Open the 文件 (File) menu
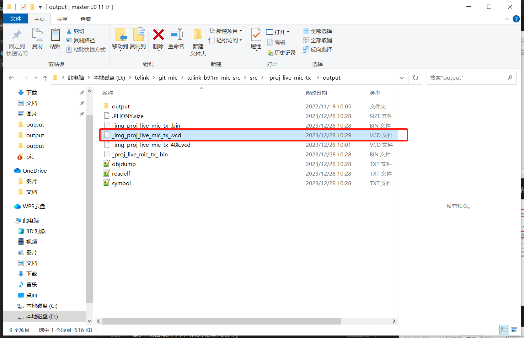Image resolution: width=524 pixels, height=338 pixels. click(16, 19)
